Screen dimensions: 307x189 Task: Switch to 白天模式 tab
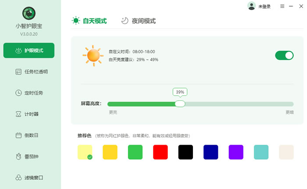pos(89,21)
